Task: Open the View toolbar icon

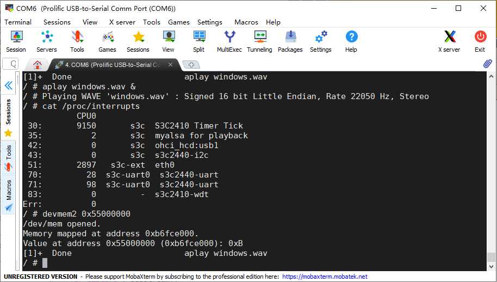Action: [x=169, y=41]
